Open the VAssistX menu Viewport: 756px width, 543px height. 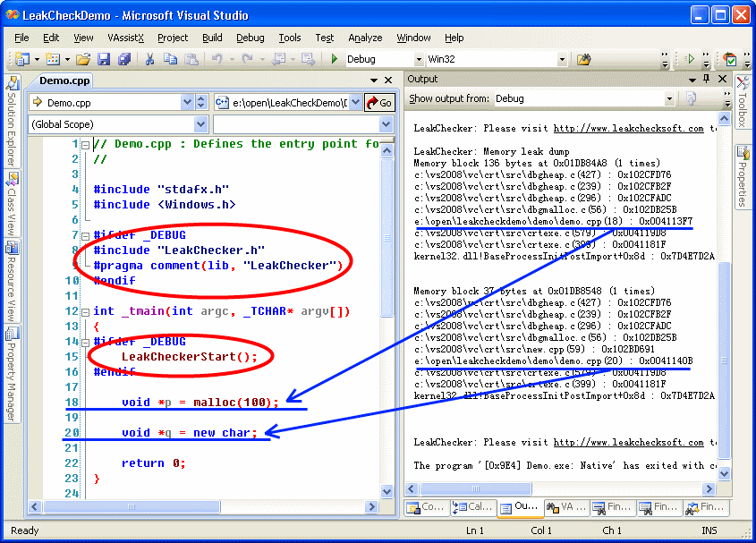tap(125, 38)
